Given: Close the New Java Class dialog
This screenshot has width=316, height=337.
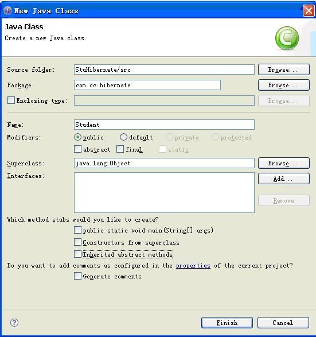Looking at the screenshot, I should coord(309,10).
